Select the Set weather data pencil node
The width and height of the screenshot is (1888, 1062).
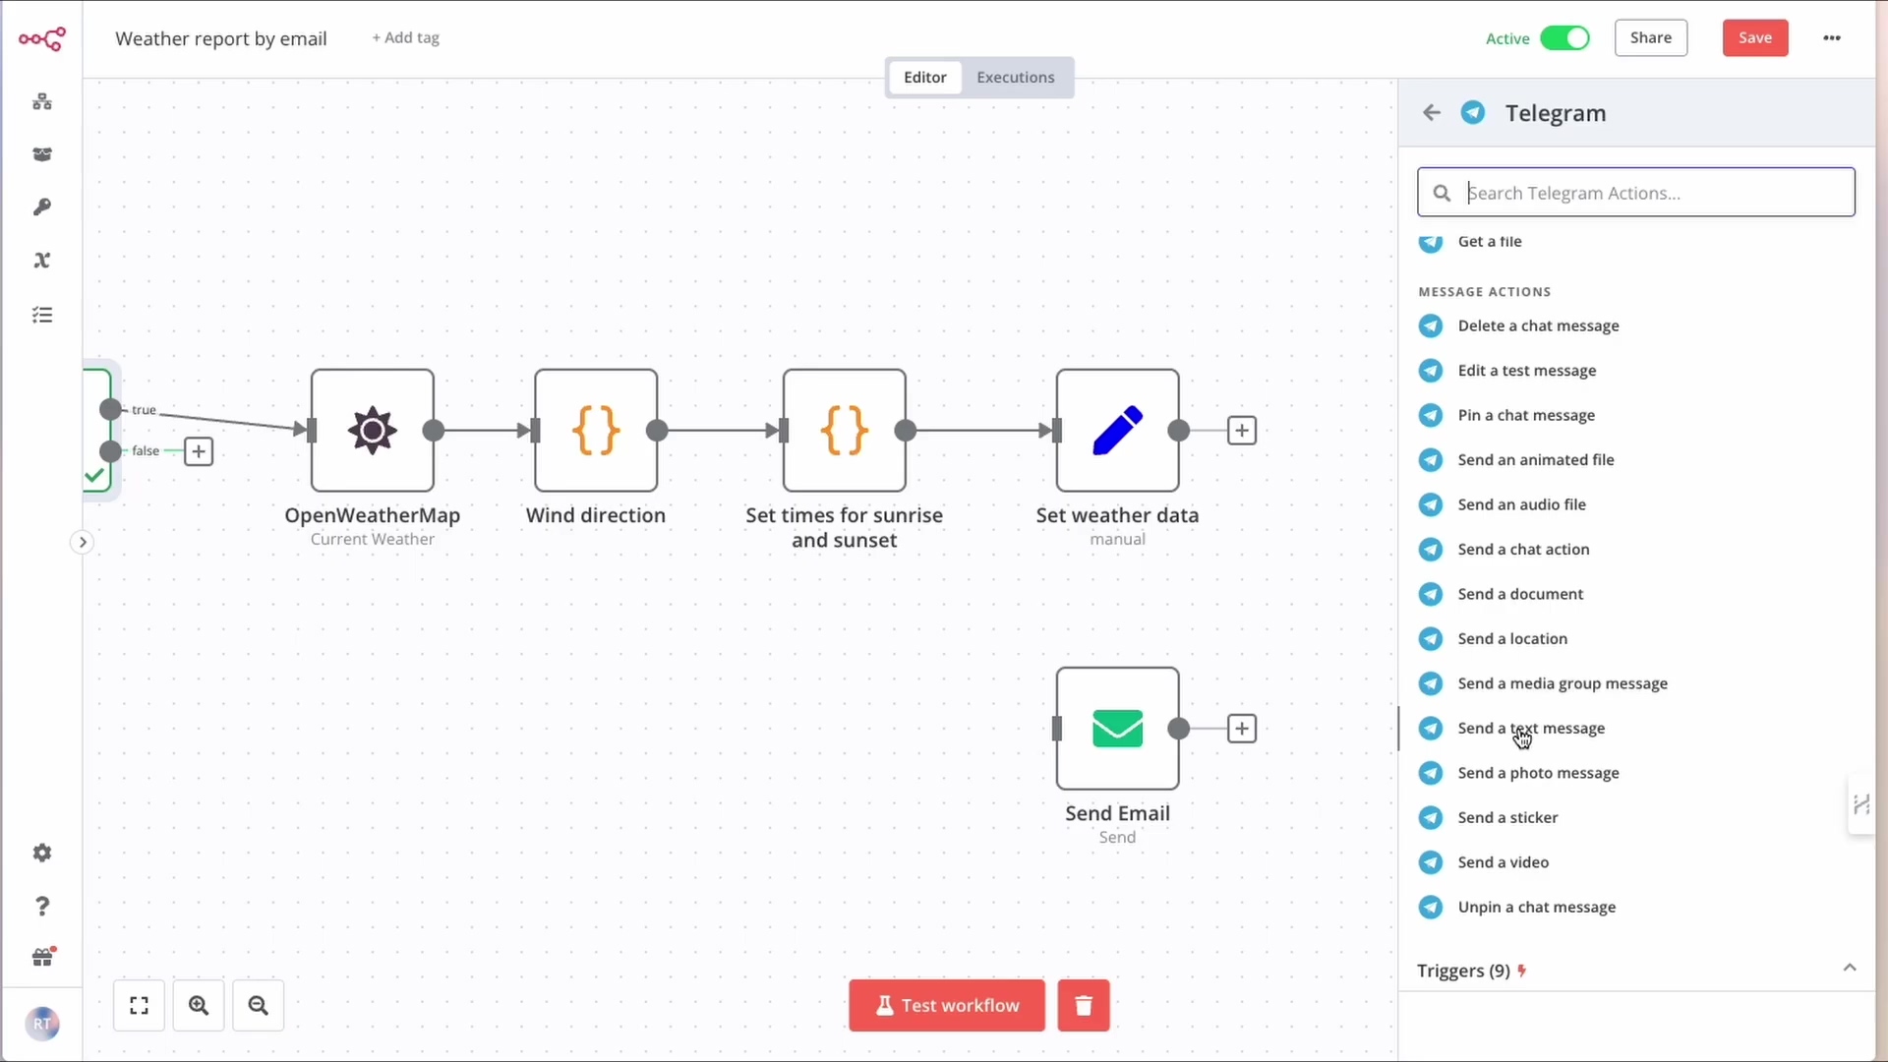coord(1117,431)
